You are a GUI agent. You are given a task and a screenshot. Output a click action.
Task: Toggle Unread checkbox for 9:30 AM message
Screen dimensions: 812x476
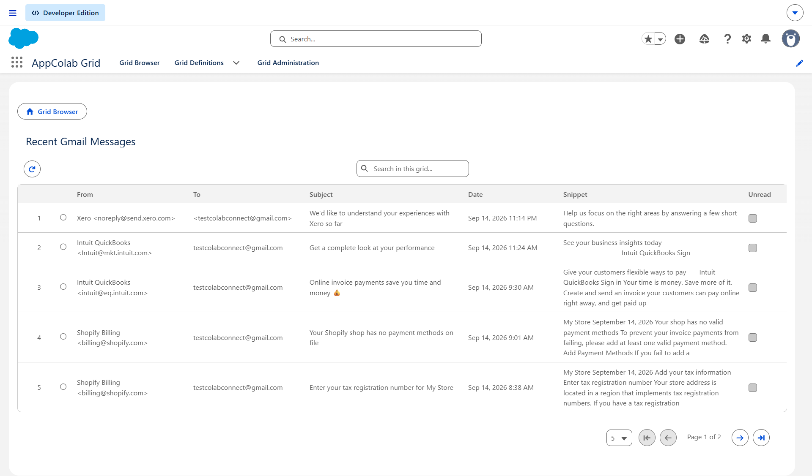pyautogui.click(x=753, y=288)
